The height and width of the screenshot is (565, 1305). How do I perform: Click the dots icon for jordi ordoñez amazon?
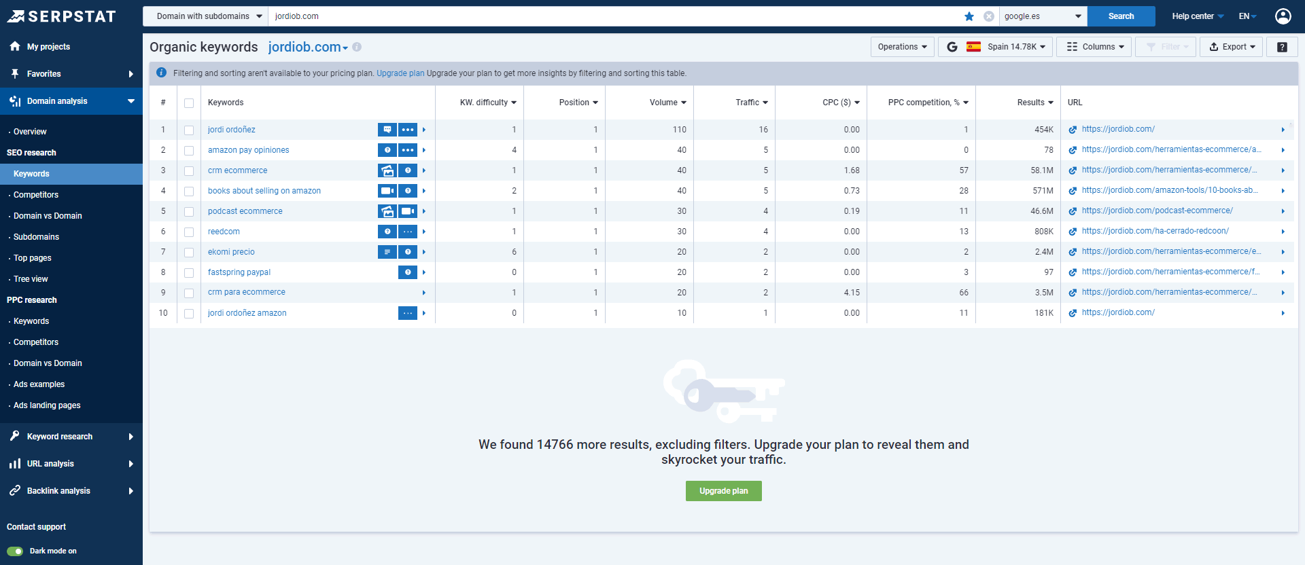pos(408,313)
